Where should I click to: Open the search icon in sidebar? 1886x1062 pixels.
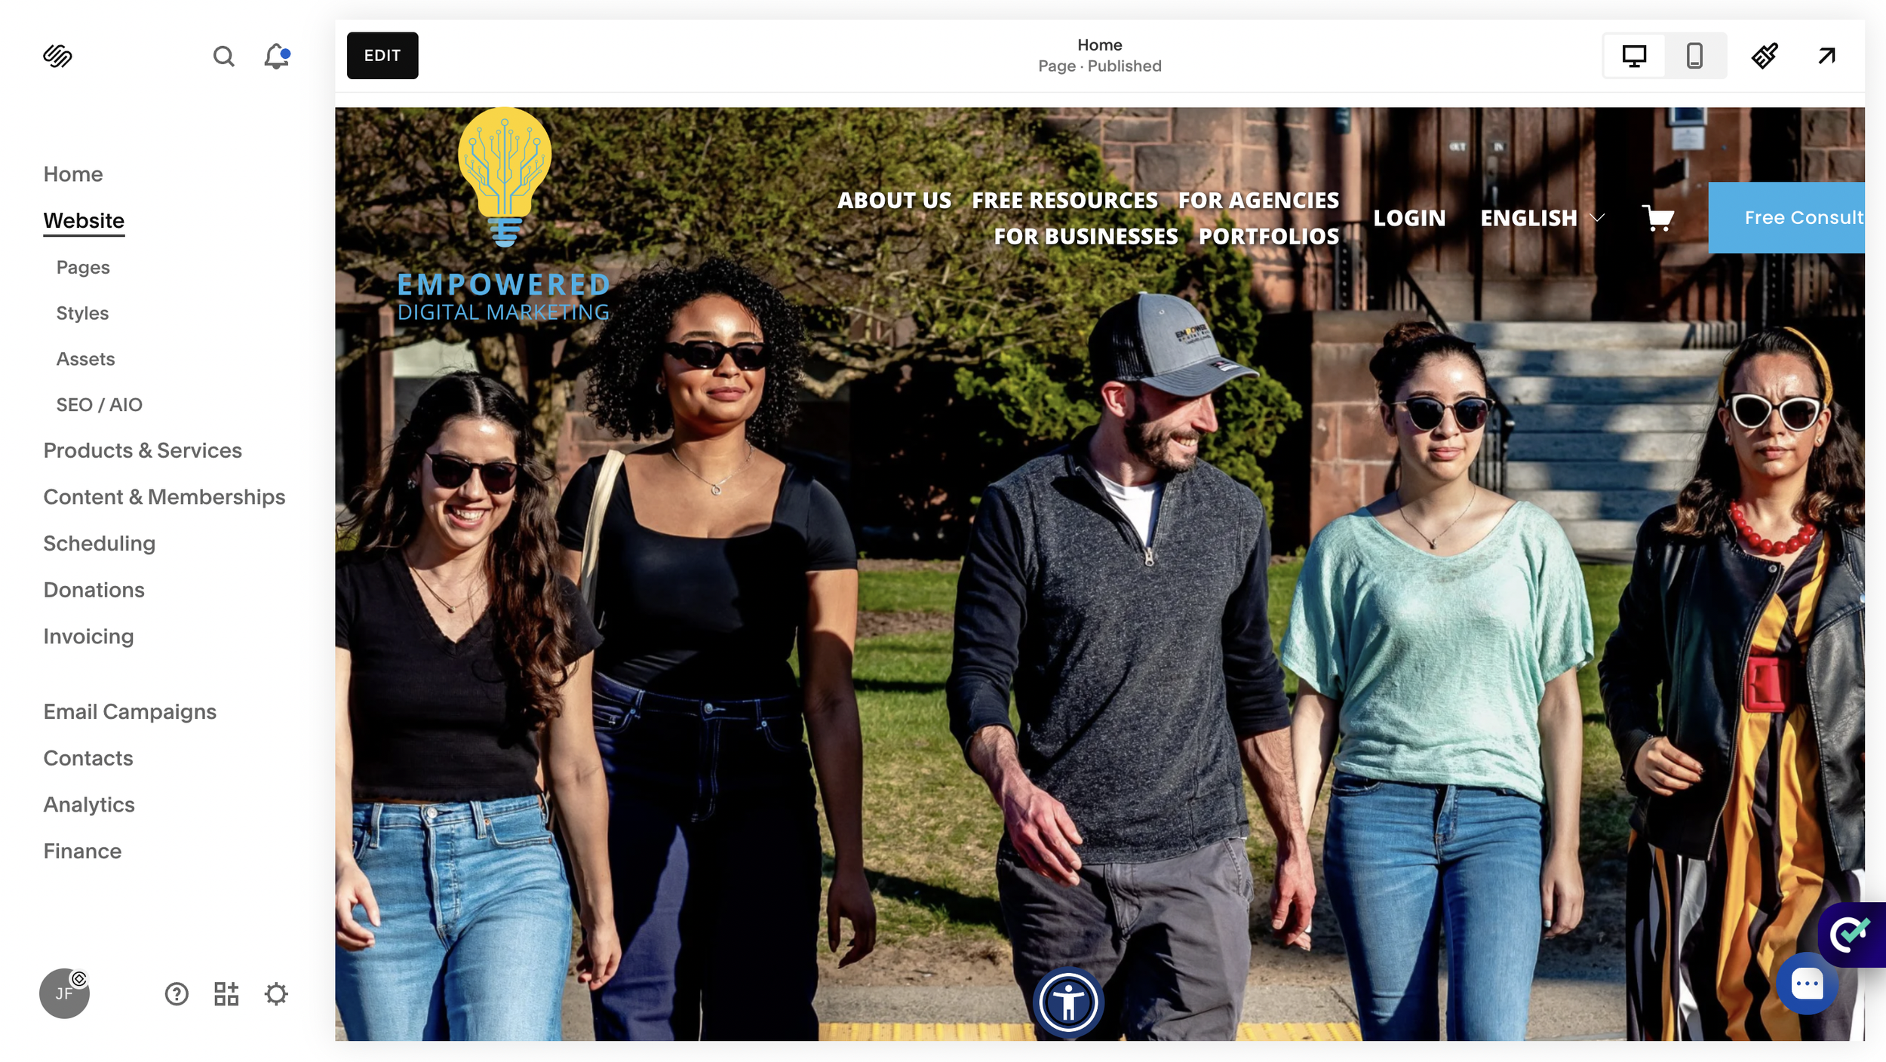(223, 56)
